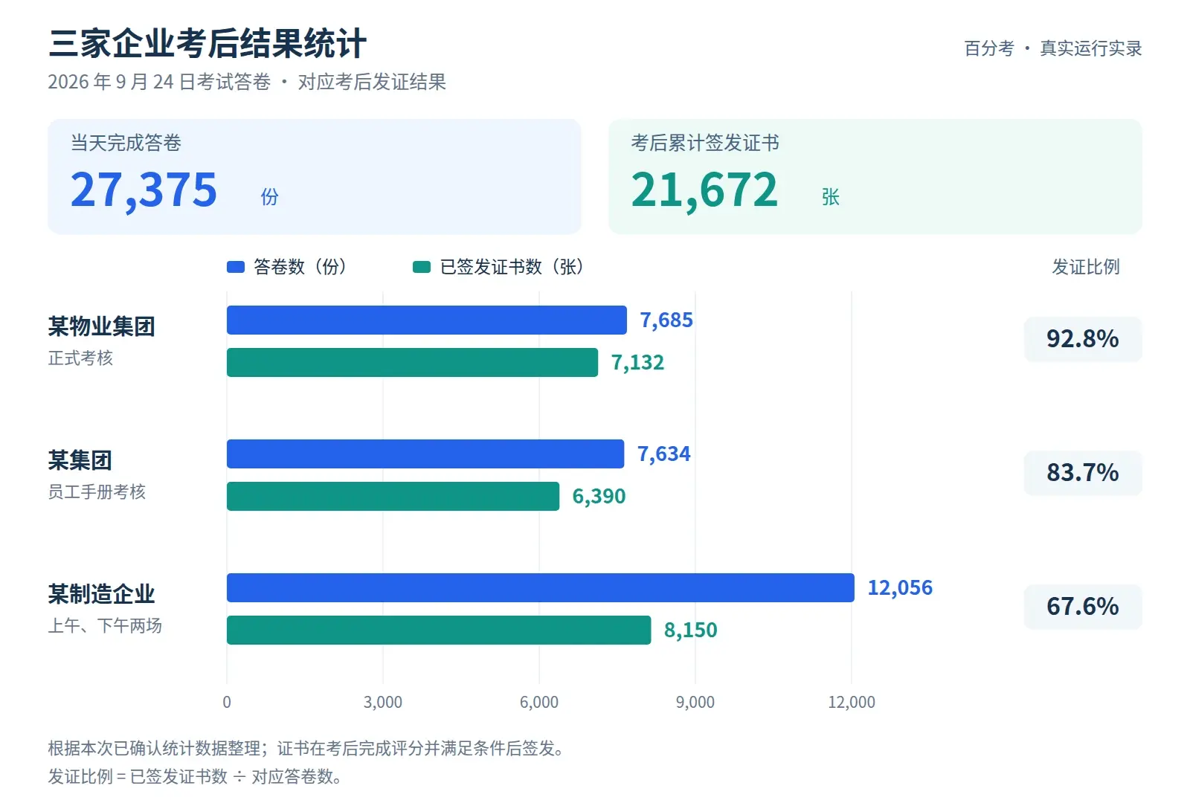Screen dimensions: 1190x803
Task: Click the 92.8% ratio badge
Action: click(1083, 339)
